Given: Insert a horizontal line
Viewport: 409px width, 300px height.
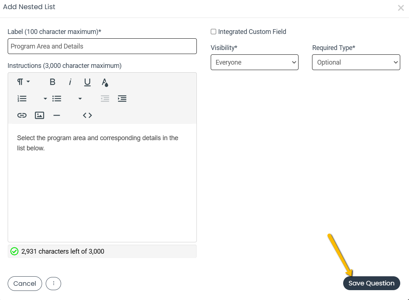Looking at the screenshot, I should (x=57, y=115).
